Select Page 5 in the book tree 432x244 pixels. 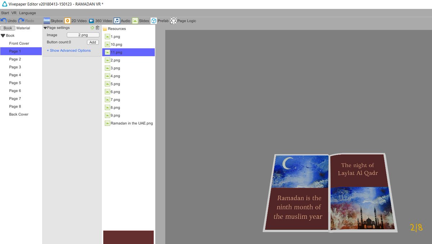pyautogui.click(x=21, y=83)
